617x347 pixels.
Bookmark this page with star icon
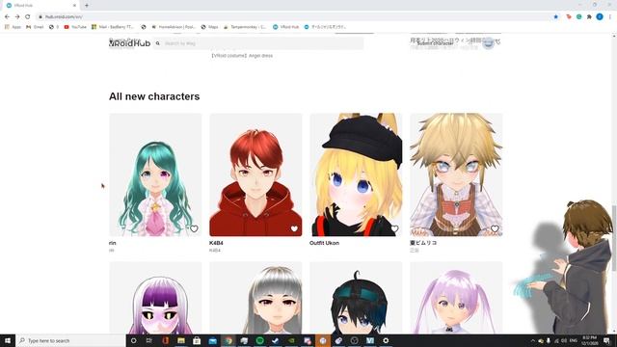555,17
